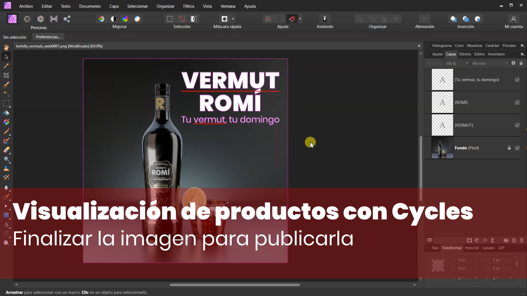This screenshot has height=296, width=527.
Task: Select the Paint Brush tool
Action: (x=6, y=132)
